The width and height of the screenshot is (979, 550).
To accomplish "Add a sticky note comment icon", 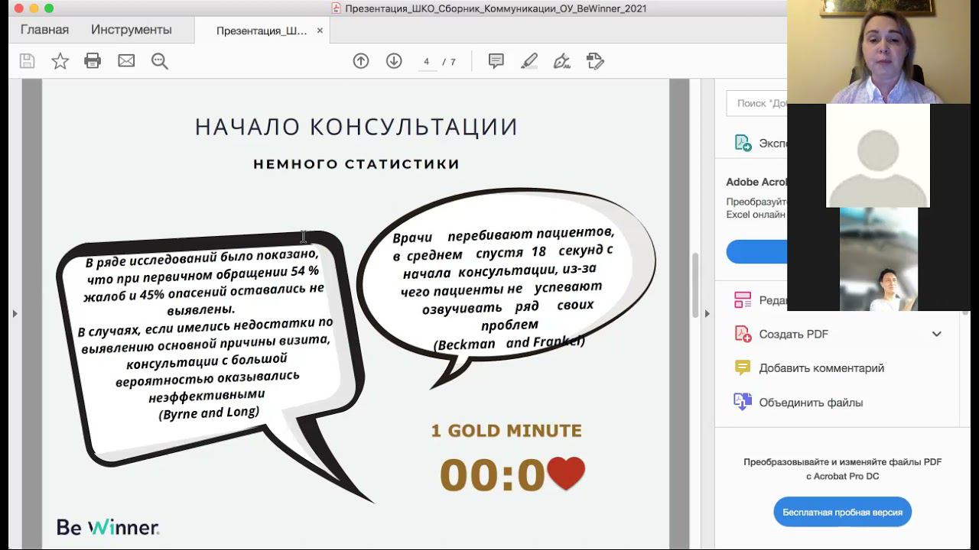I will [x=496, y=61].
